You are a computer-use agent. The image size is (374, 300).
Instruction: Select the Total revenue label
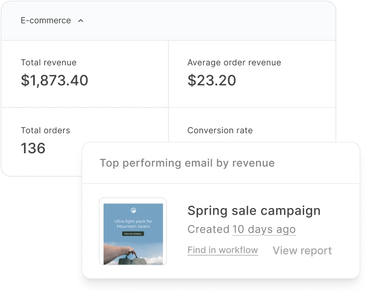click(49, 63)
